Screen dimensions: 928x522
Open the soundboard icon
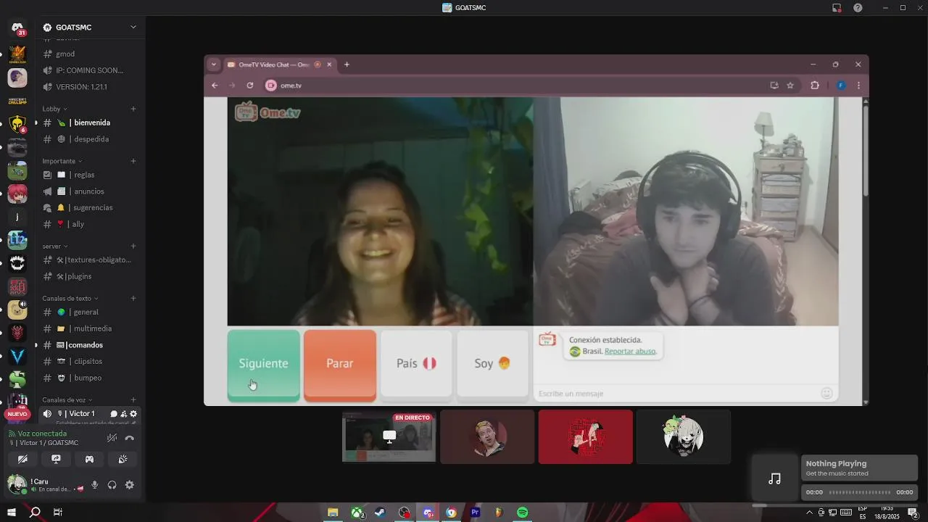click(123, 459)
